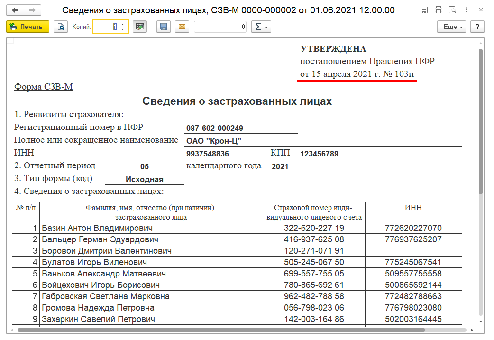Click the vertical scrollbar up arrow
This screenshot has width=494, height=340.
[x=480, y=43]
